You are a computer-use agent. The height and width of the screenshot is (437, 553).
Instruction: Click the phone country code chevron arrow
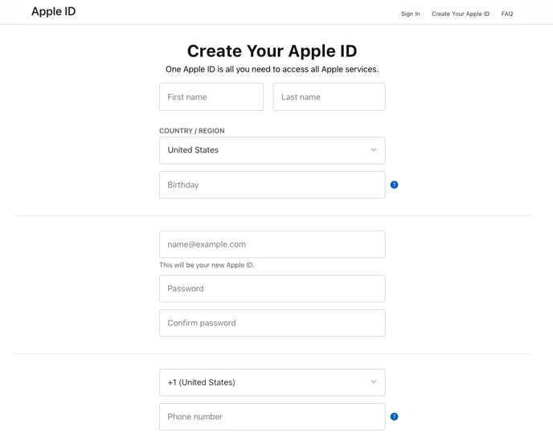[374, 382]
